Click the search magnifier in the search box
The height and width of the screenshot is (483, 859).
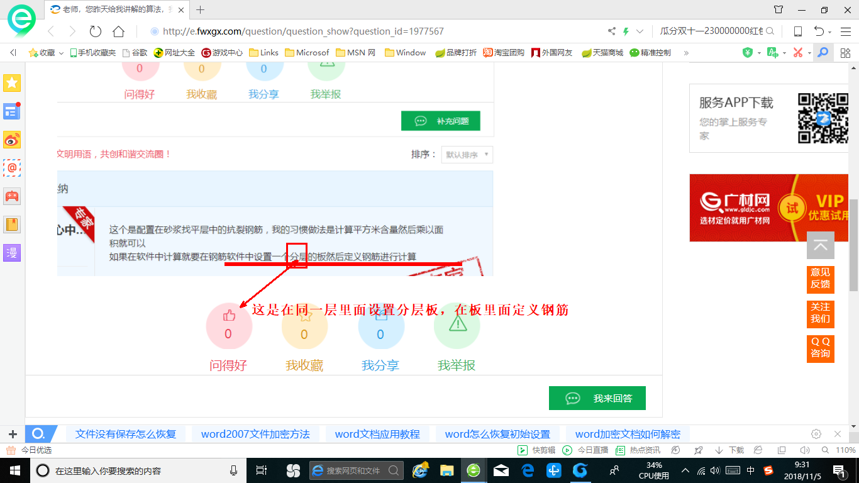coord(770,31)
